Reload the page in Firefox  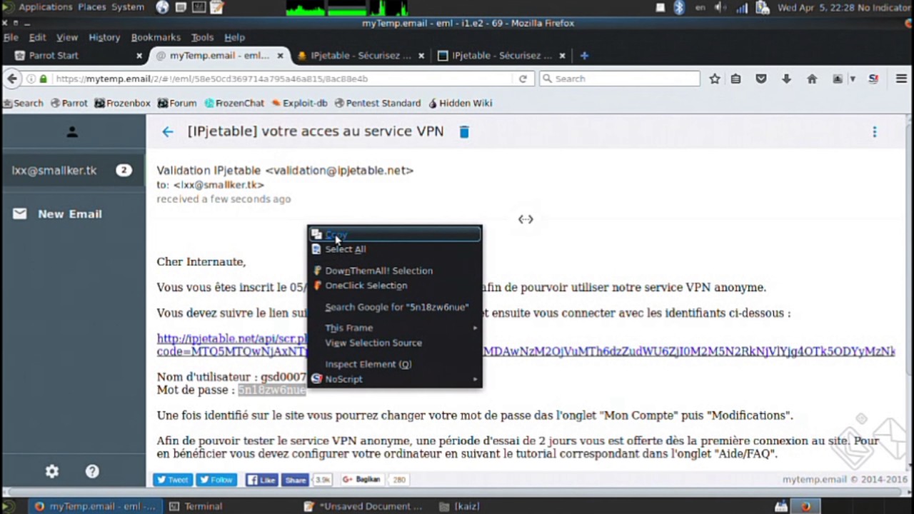[523, 79]
